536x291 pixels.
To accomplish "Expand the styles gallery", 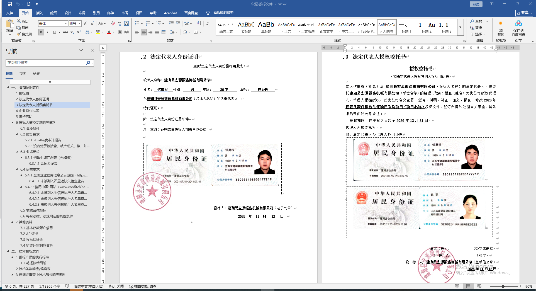I will tap(460, 27).
